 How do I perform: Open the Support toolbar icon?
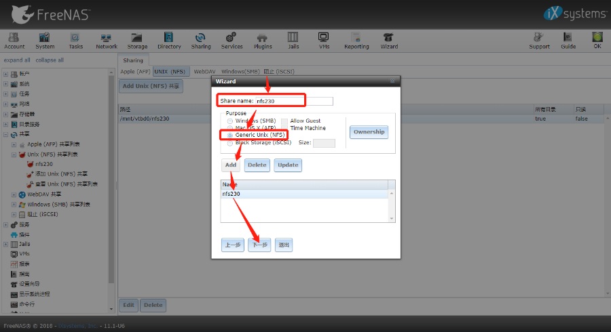coord(539,41)
